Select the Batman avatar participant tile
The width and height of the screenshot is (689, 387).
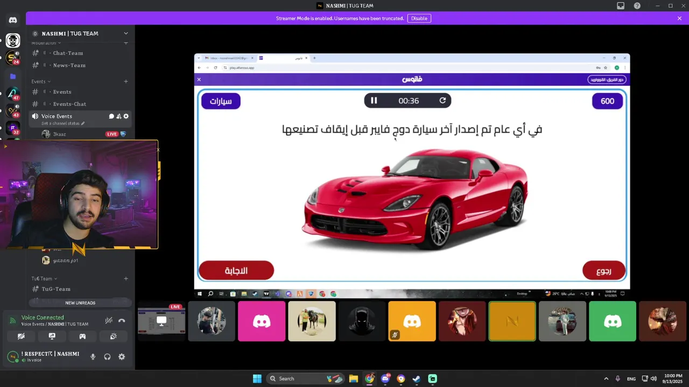pos(362,321)
